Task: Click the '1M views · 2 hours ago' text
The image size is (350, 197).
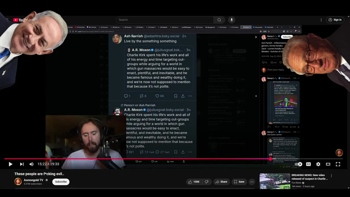Action: click(303, 186)
